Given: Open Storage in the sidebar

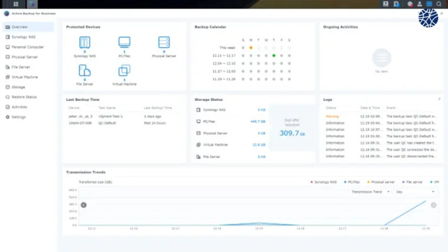Looking at the screenshot, I should (x=28, y=87).
